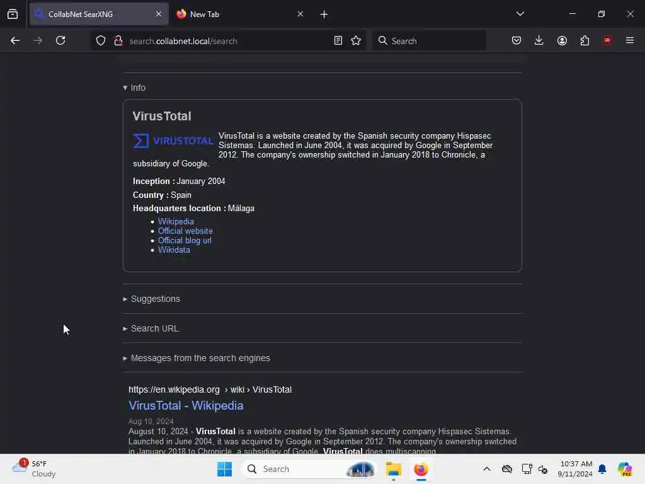Collapse the Info section
This screenshot has width=645, height=484.
(134, 88)
